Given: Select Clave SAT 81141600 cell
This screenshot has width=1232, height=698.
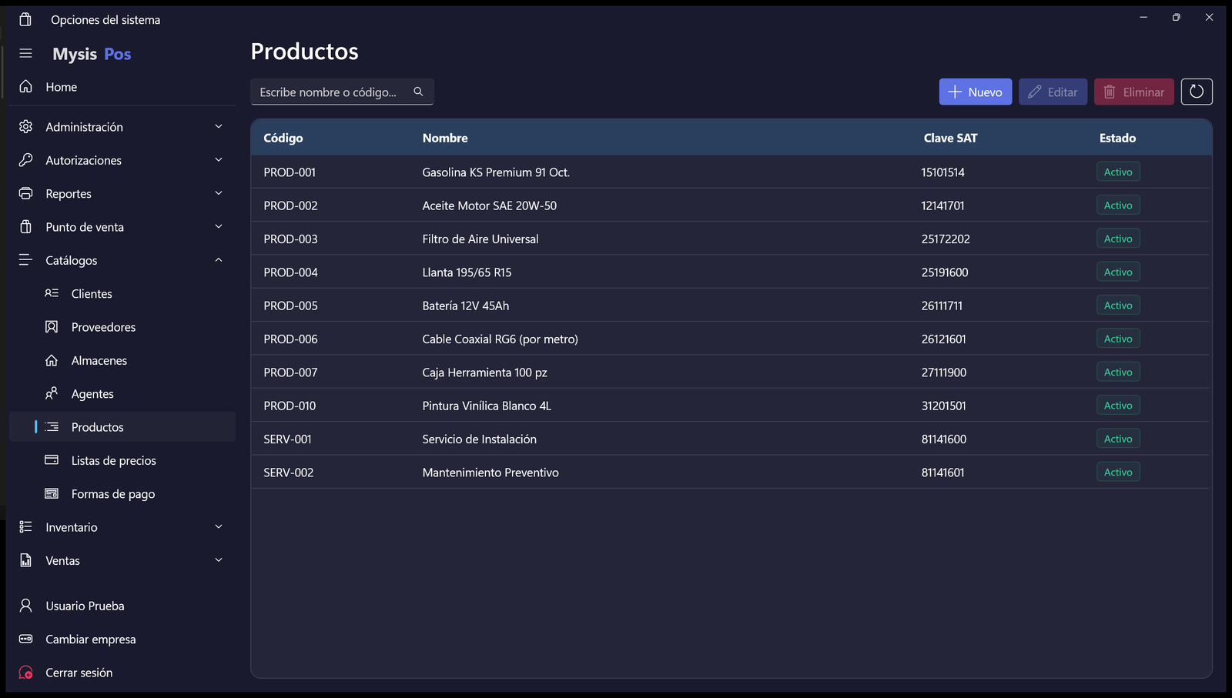Looking at the screenshot, I should tap(944, 439).
